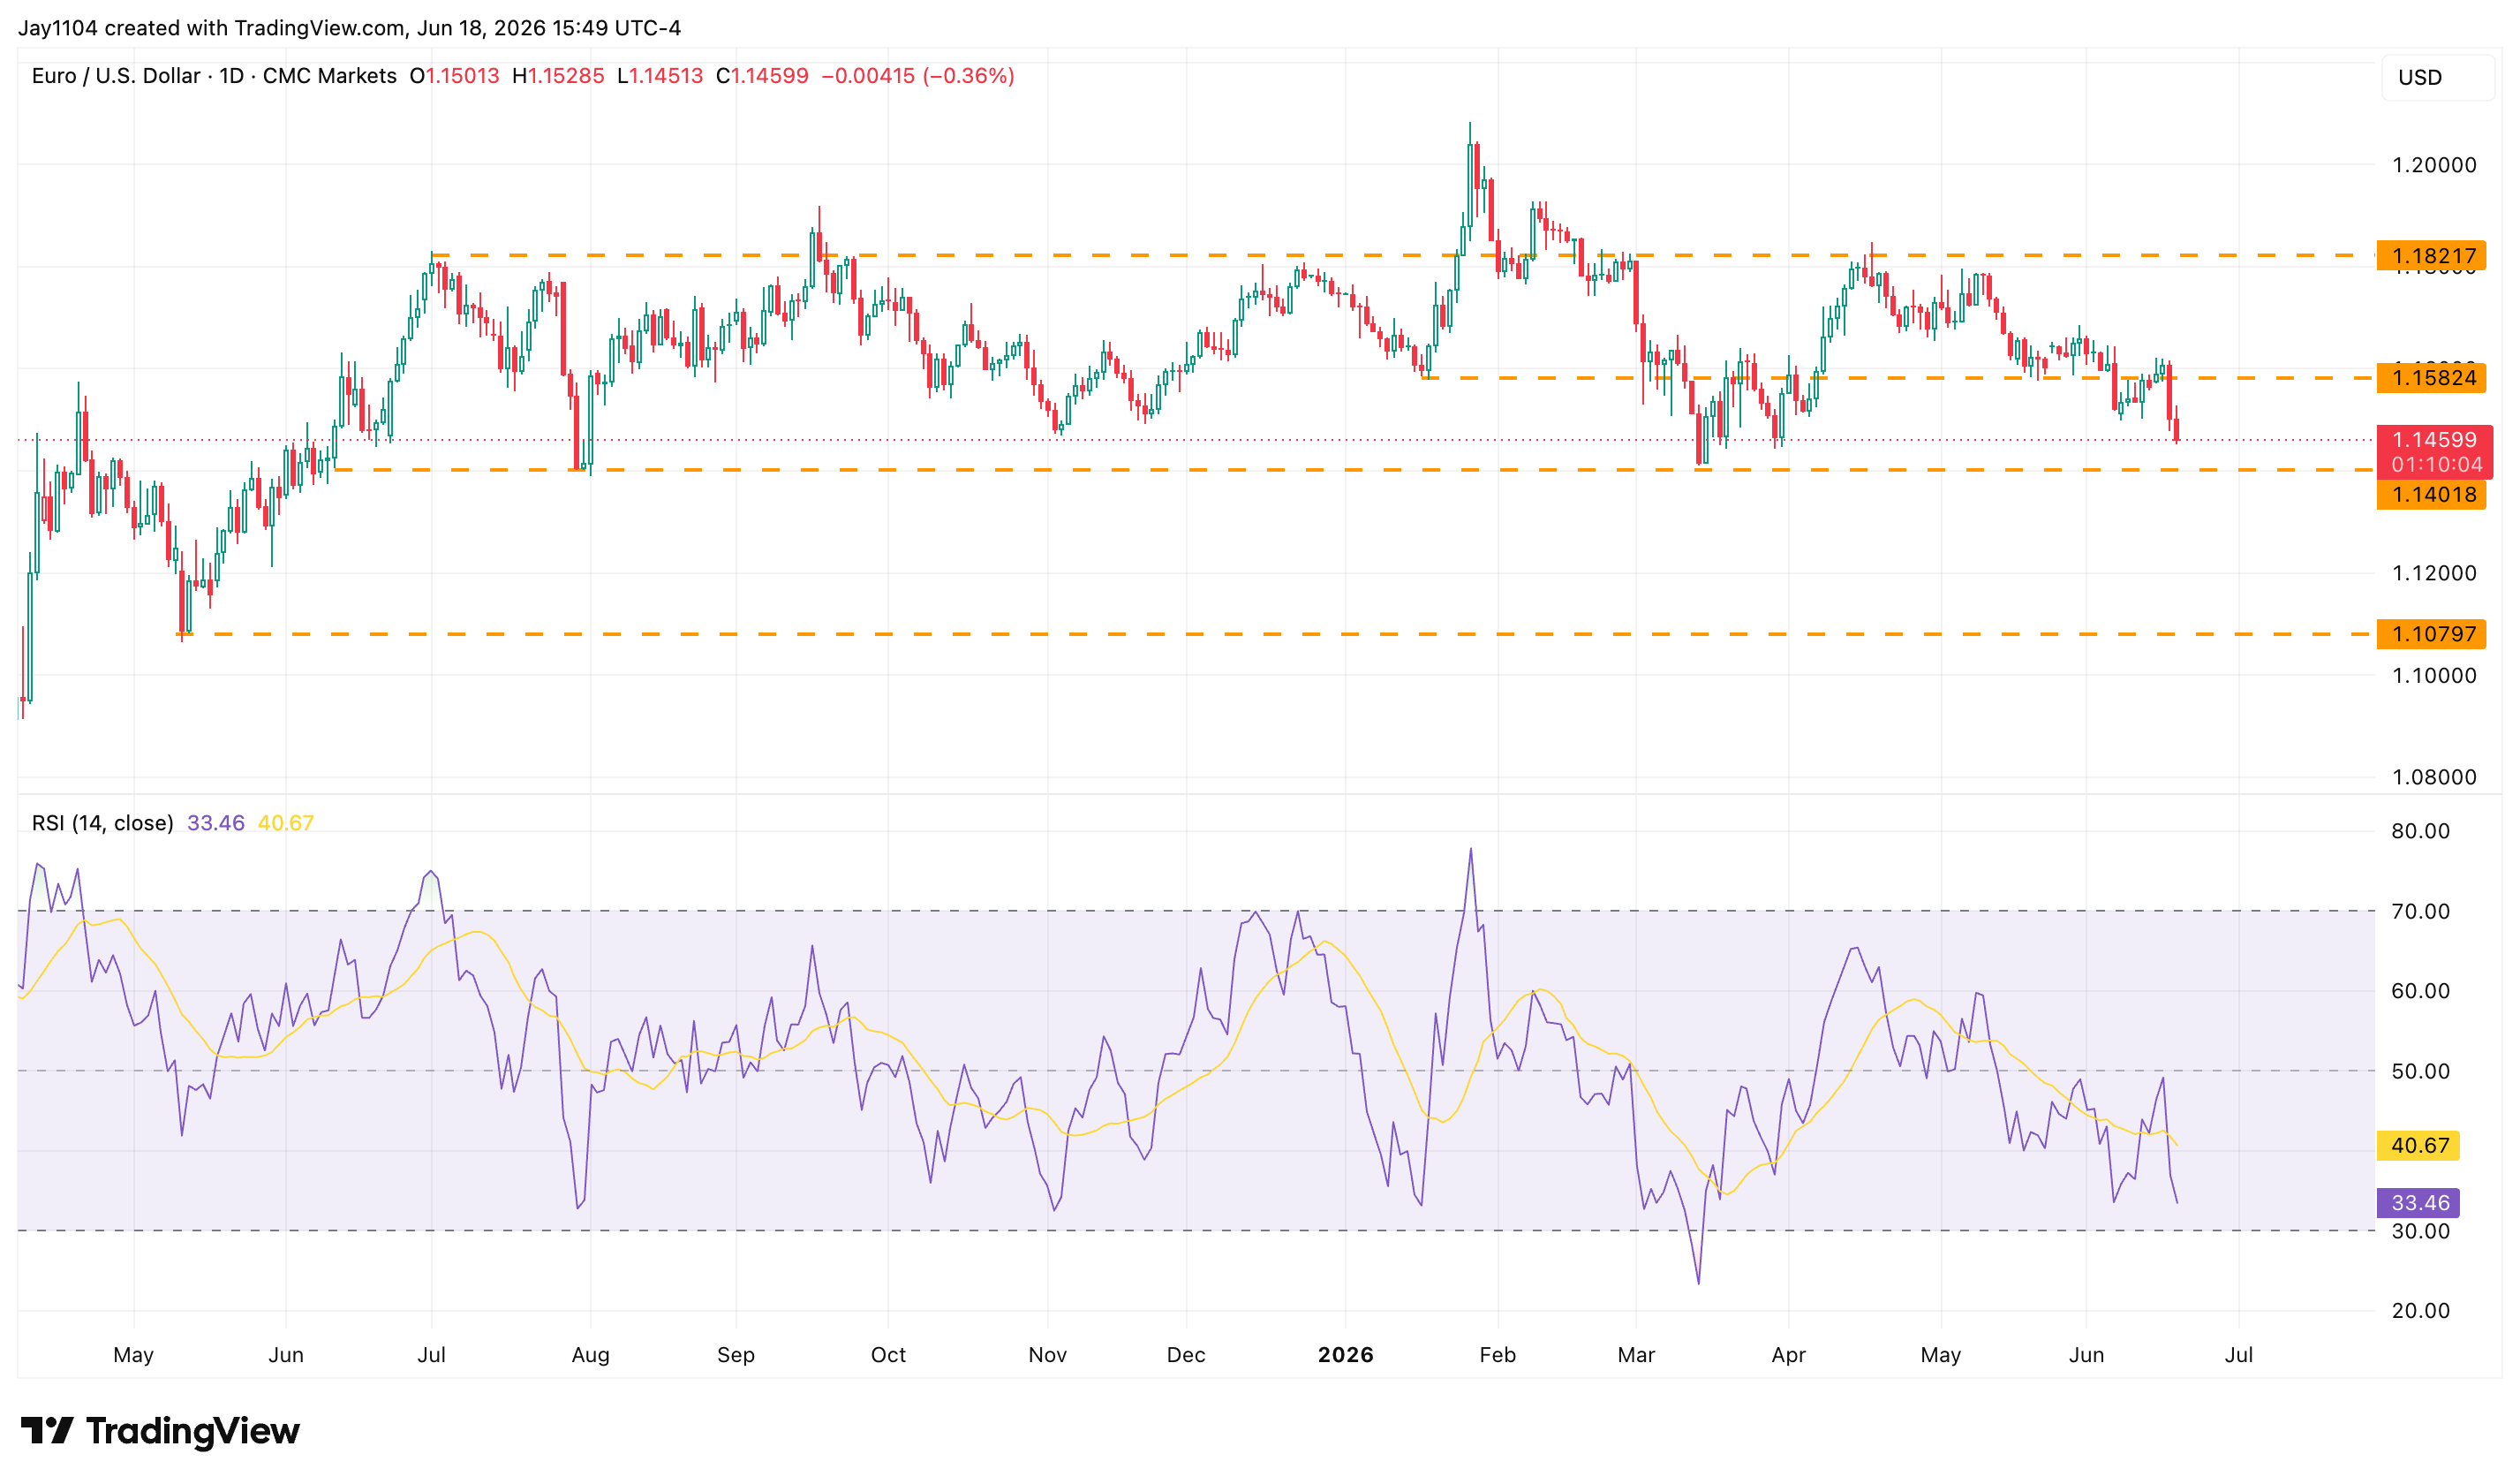This screenshot has width=2520, height=1484.
Task: Click the 70.00 RSI level label
Action: tap(2420, 912)
